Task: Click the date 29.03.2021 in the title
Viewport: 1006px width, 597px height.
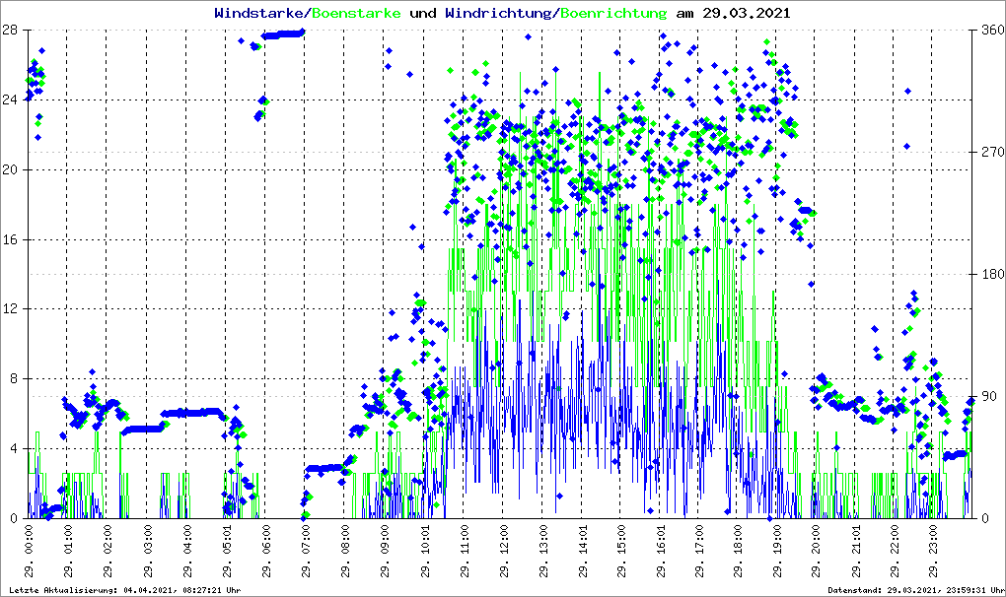Action: (x=747, y=14)
